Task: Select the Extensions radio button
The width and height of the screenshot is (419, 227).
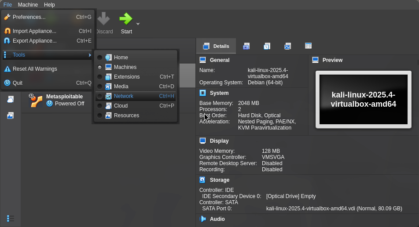Action: pyautogui.click(x=99, y=77)
